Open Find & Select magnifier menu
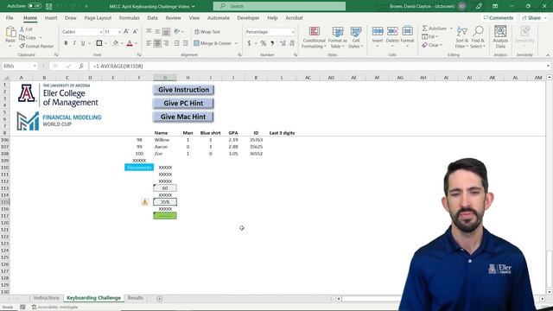The height and width of the screenshot is (311, 553). (x=478, y=37)
